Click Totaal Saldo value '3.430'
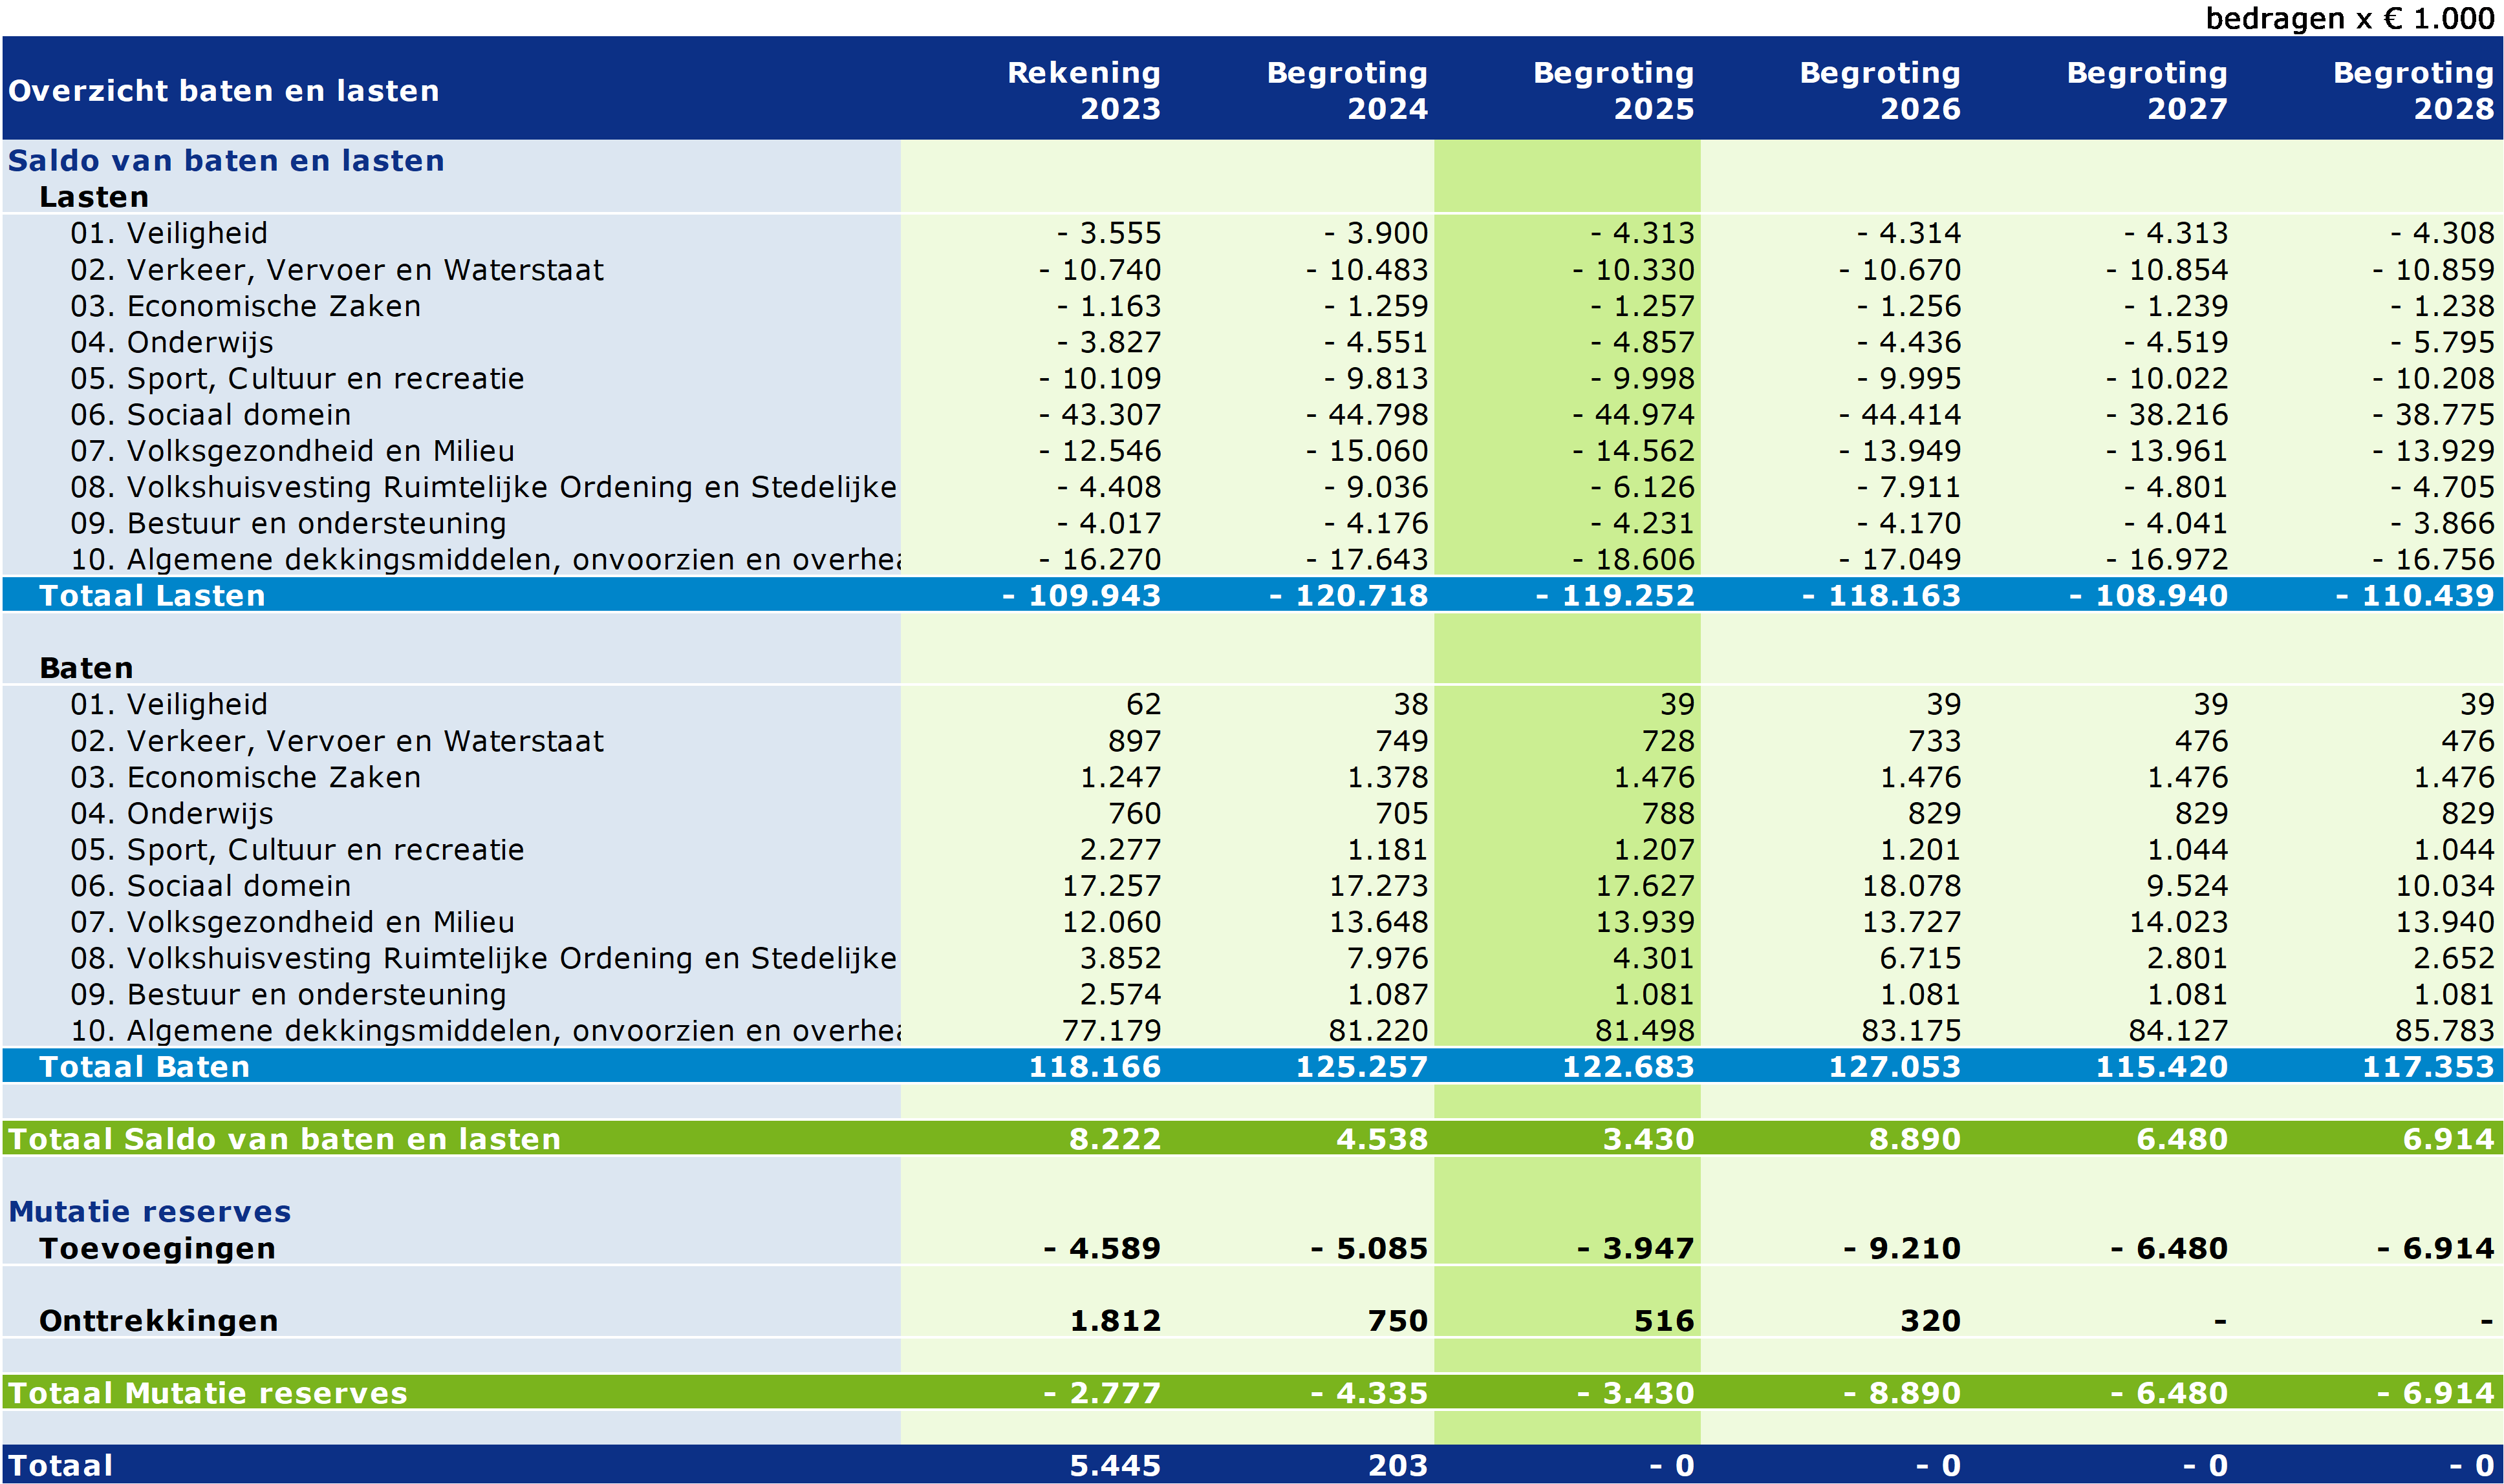2504x1484 pixels. click(1648, 1139)
